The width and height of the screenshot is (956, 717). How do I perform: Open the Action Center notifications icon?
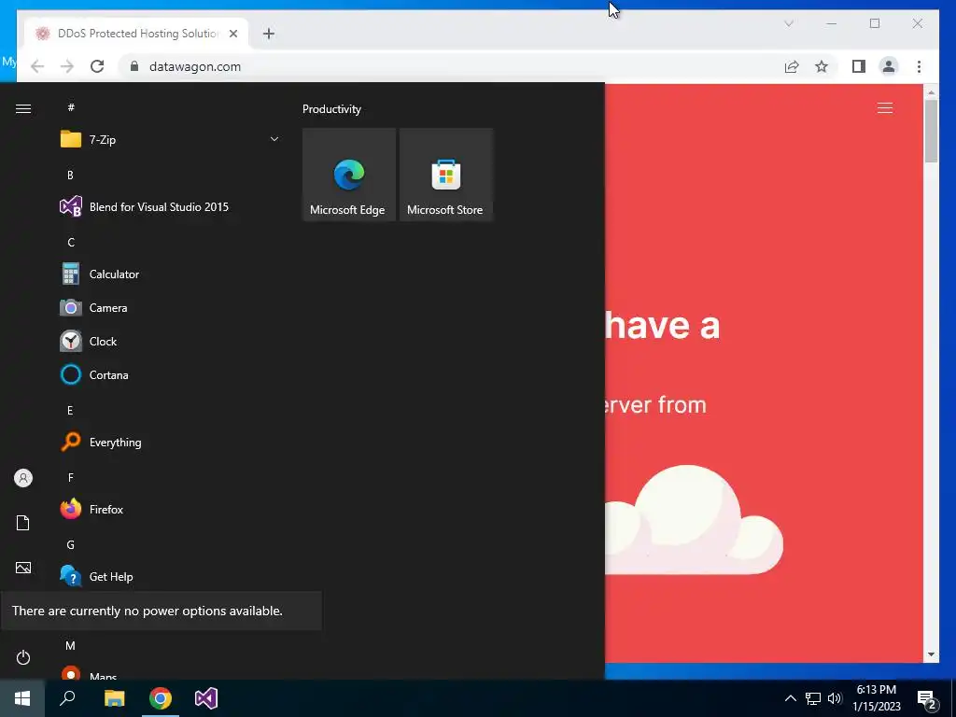tap(927, 699)
